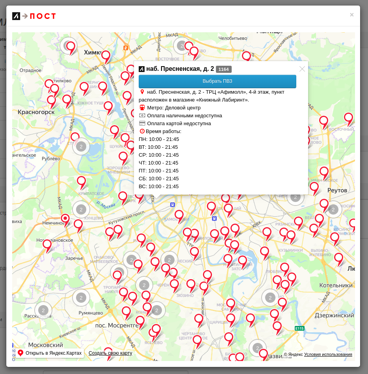Click the ВТ: 10:00 - 21:45 row

pos(158,147)
